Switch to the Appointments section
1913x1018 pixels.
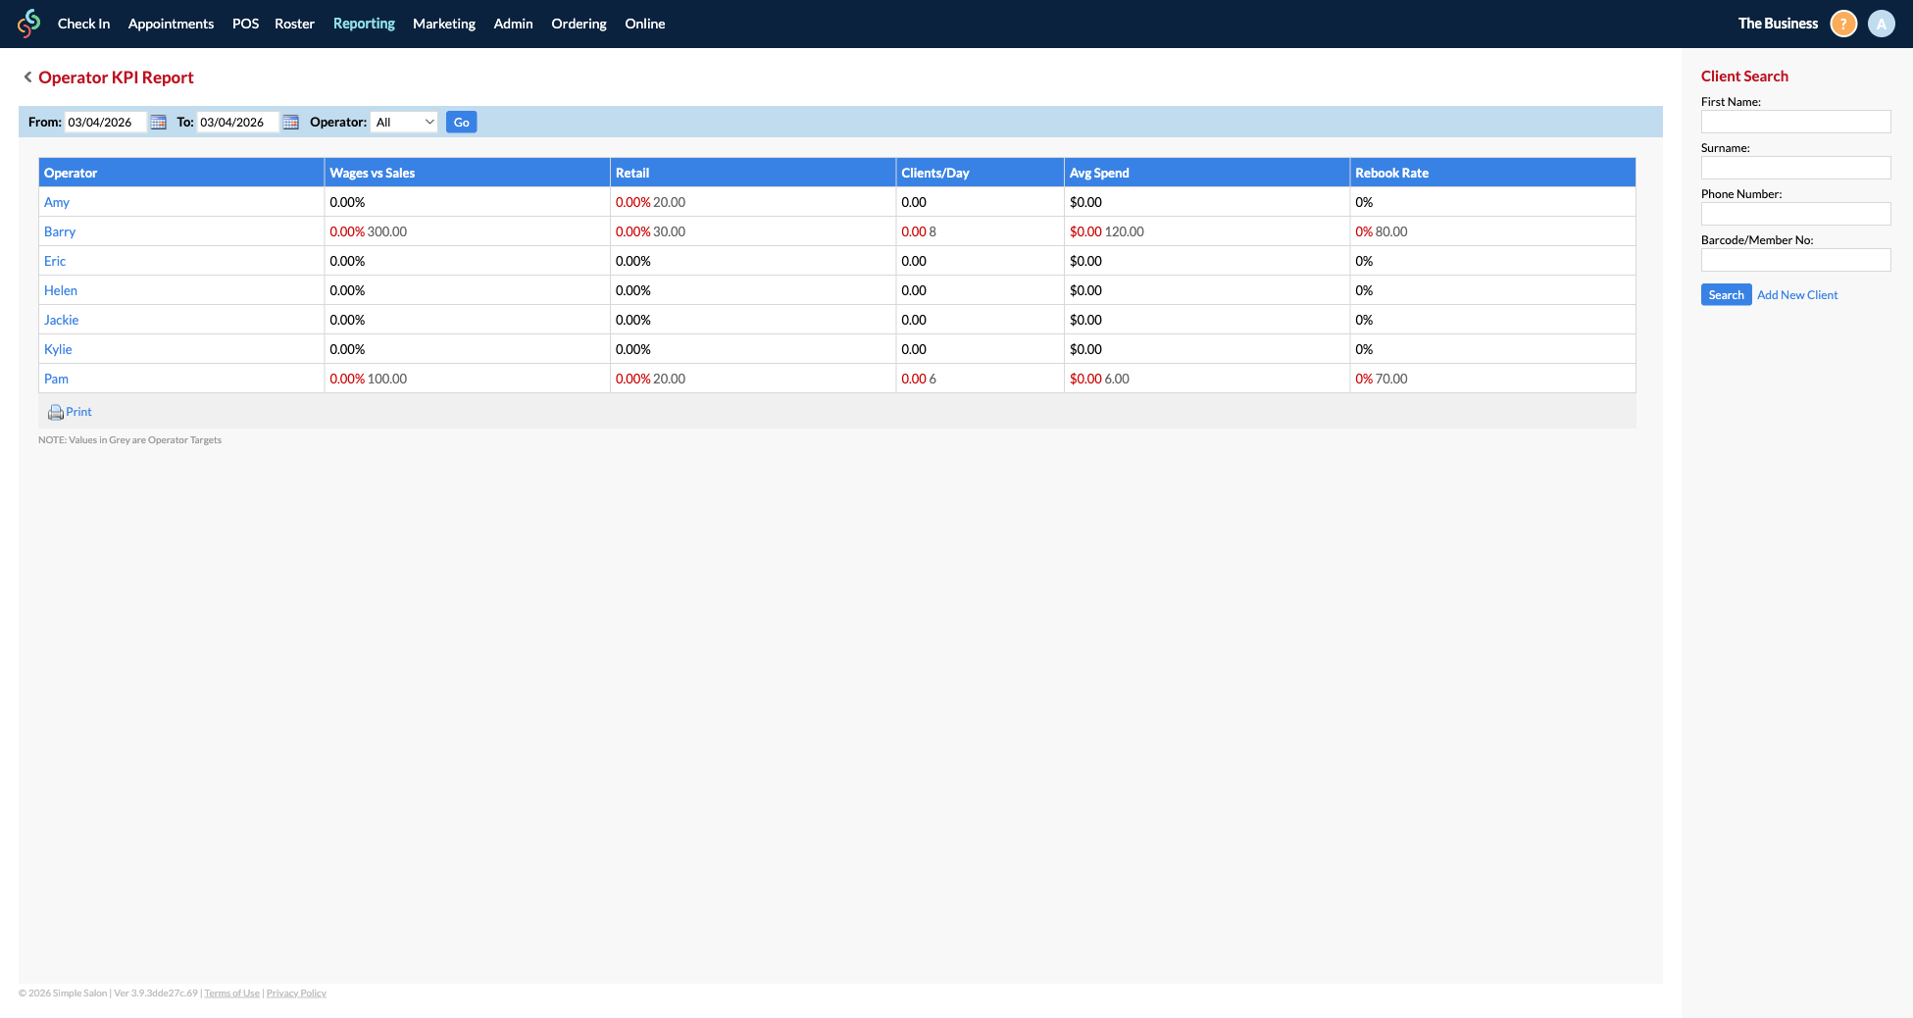tap(170, 23)
